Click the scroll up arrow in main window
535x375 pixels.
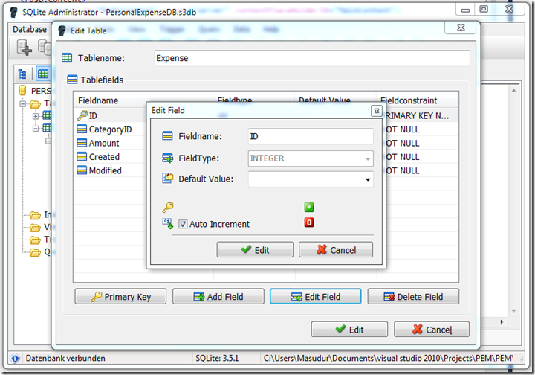[513, 91]
